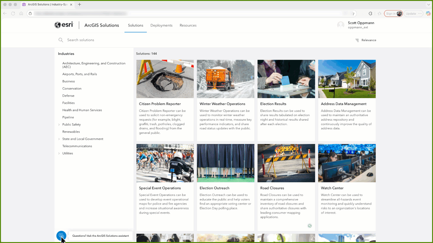The width and height of the screenshot is (433, 243).
Task: Open Scott Oppmann's profile avatar
Action: pos(341,25)
